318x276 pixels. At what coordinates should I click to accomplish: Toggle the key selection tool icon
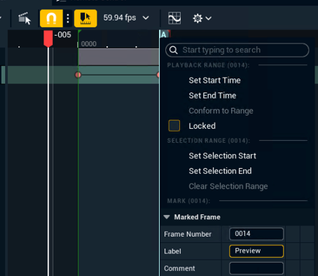[x=85, y=18]
